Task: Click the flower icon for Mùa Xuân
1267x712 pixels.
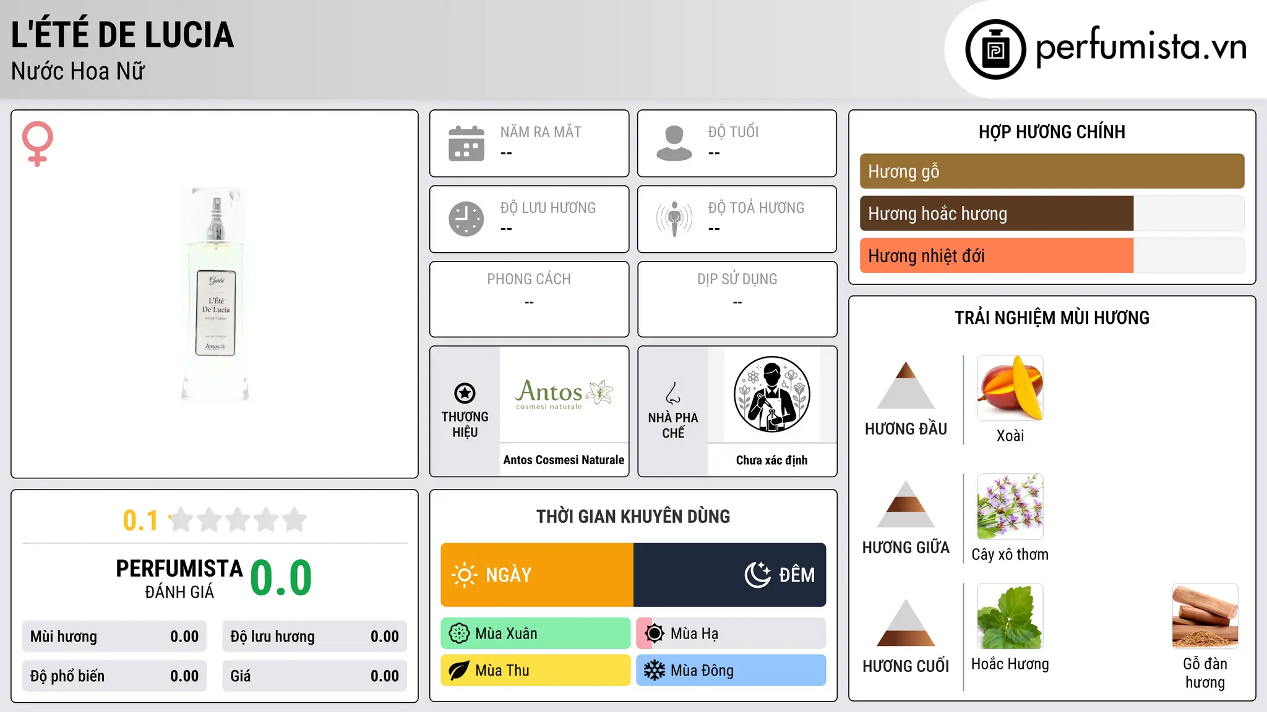Action: point(459,634)
